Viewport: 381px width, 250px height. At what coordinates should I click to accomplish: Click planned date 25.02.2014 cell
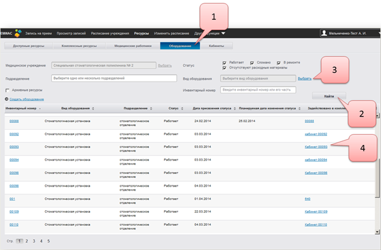247,121
